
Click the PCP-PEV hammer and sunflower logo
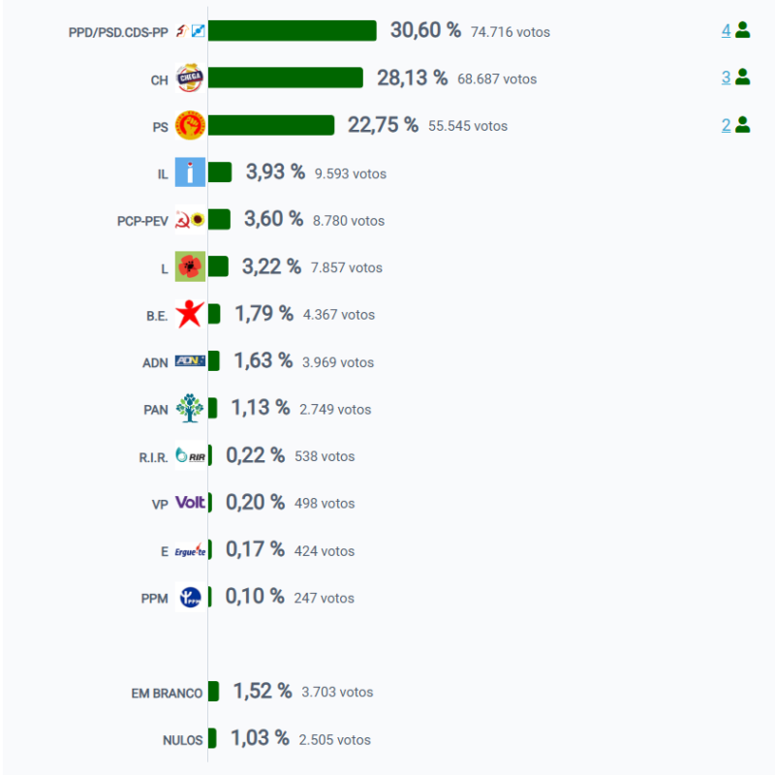pos(190,221)
